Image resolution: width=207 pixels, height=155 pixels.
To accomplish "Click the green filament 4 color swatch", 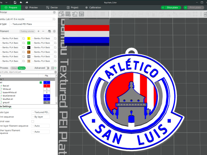I will point(29,43).
